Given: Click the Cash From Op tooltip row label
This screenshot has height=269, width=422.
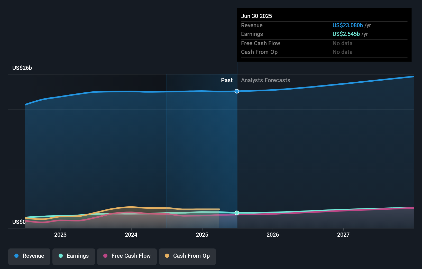Looking at the screenshot, I should 259,52.
